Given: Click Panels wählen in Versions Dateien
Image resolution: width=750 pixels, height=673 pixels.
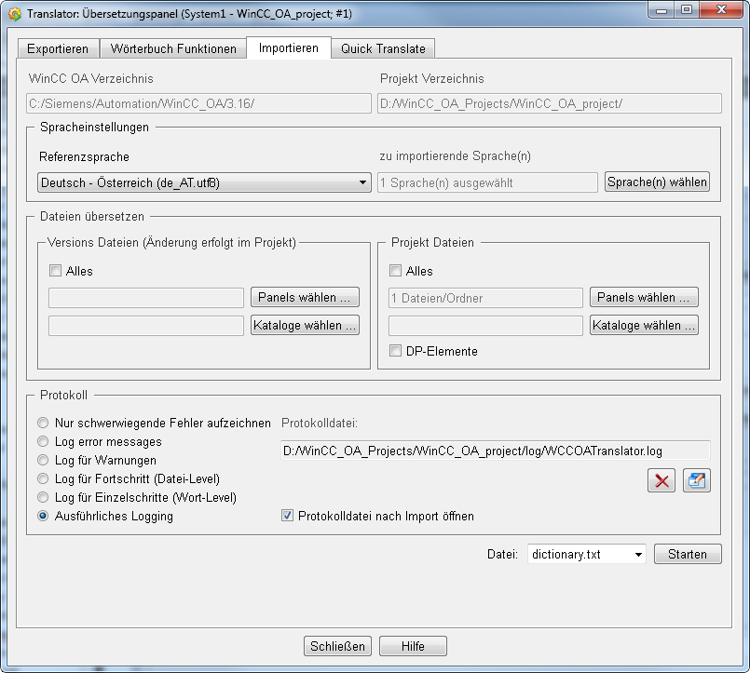Looking at the screenshot, I should coord(306,297).
